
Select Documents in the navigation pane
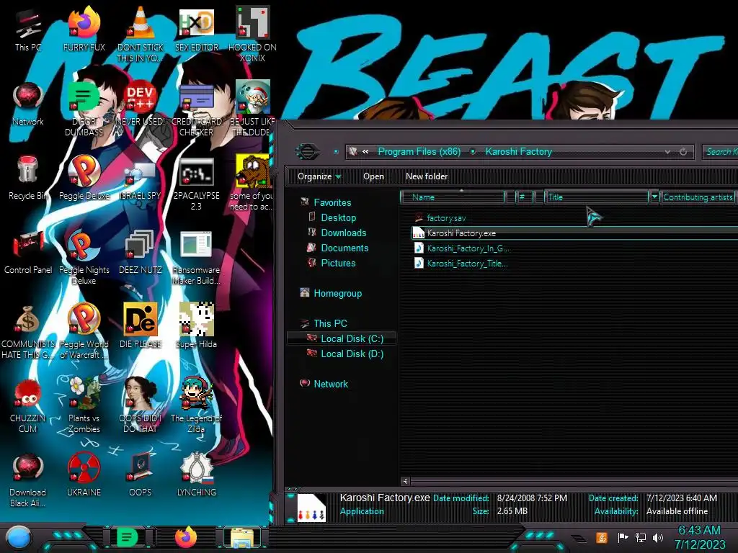tap(344, 248)
